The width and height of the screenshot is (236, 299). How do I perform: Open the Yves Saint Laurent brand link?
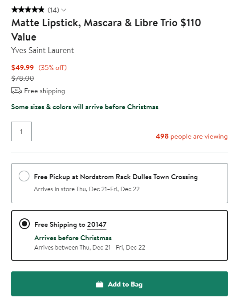click(x=42, y=50)
